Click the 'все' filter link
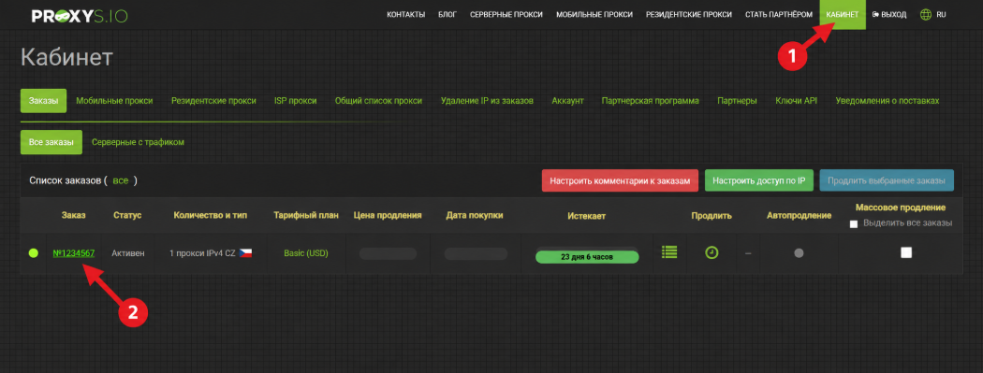 [121, 180]
